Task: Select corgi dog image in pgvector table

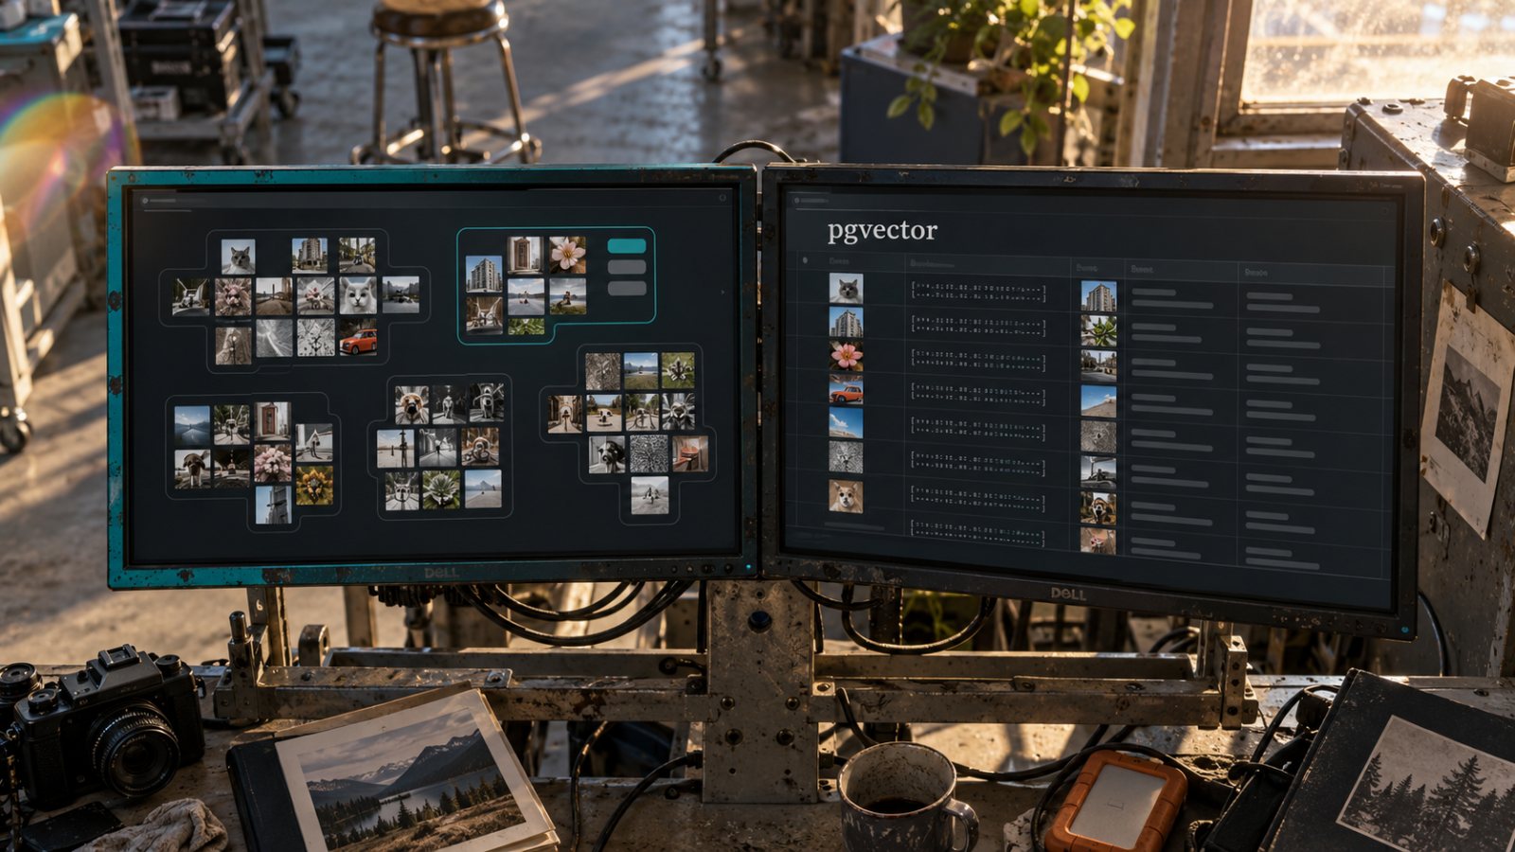Action: coord(846,496)
